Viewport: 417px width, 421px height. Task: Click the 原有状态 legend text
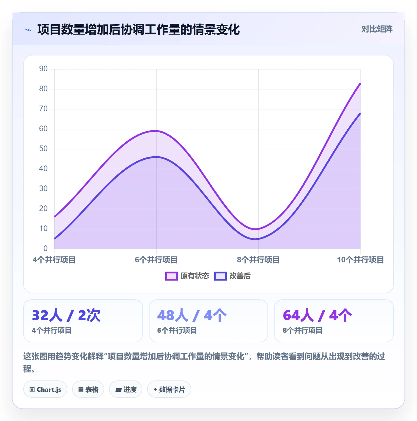tap(195, 276)
